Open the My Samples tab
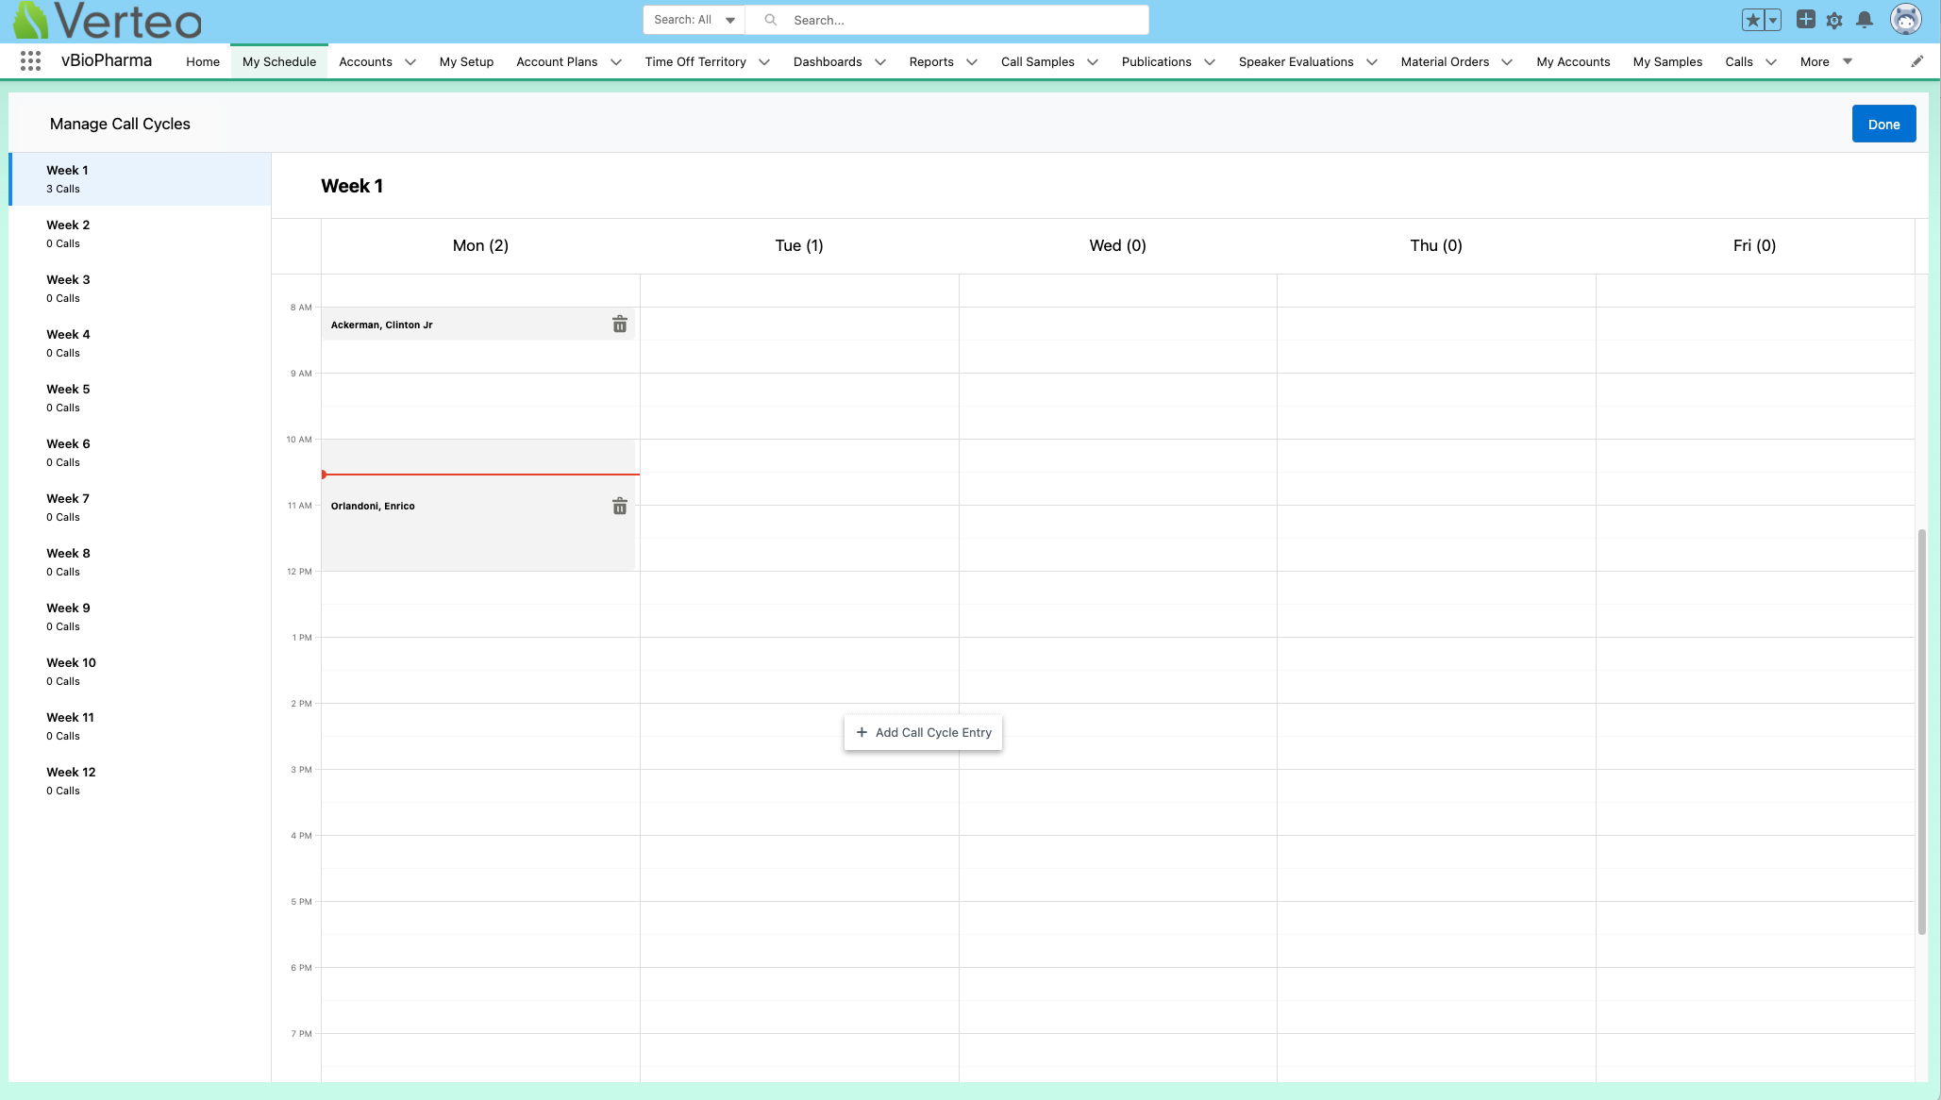 pos(1666,61)
